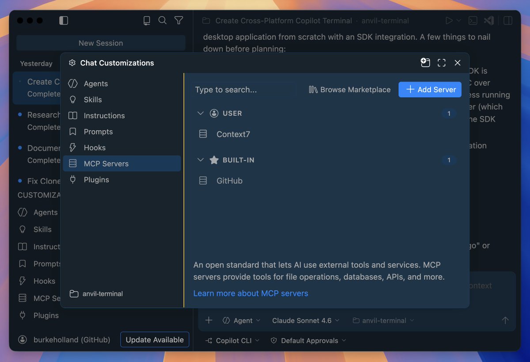530x362 pixels.
Task: Click the BUILT-IN group count badge
Action: coord(449,160)
